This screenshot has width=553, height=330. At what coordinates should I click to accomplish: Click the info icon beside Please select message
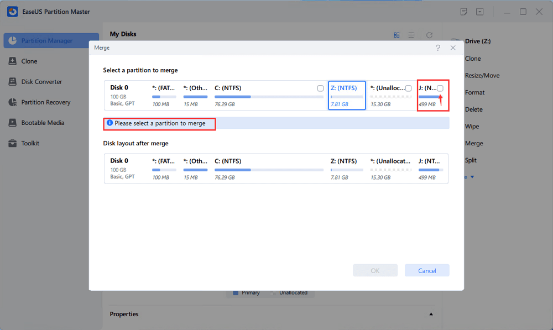(109, 123)
